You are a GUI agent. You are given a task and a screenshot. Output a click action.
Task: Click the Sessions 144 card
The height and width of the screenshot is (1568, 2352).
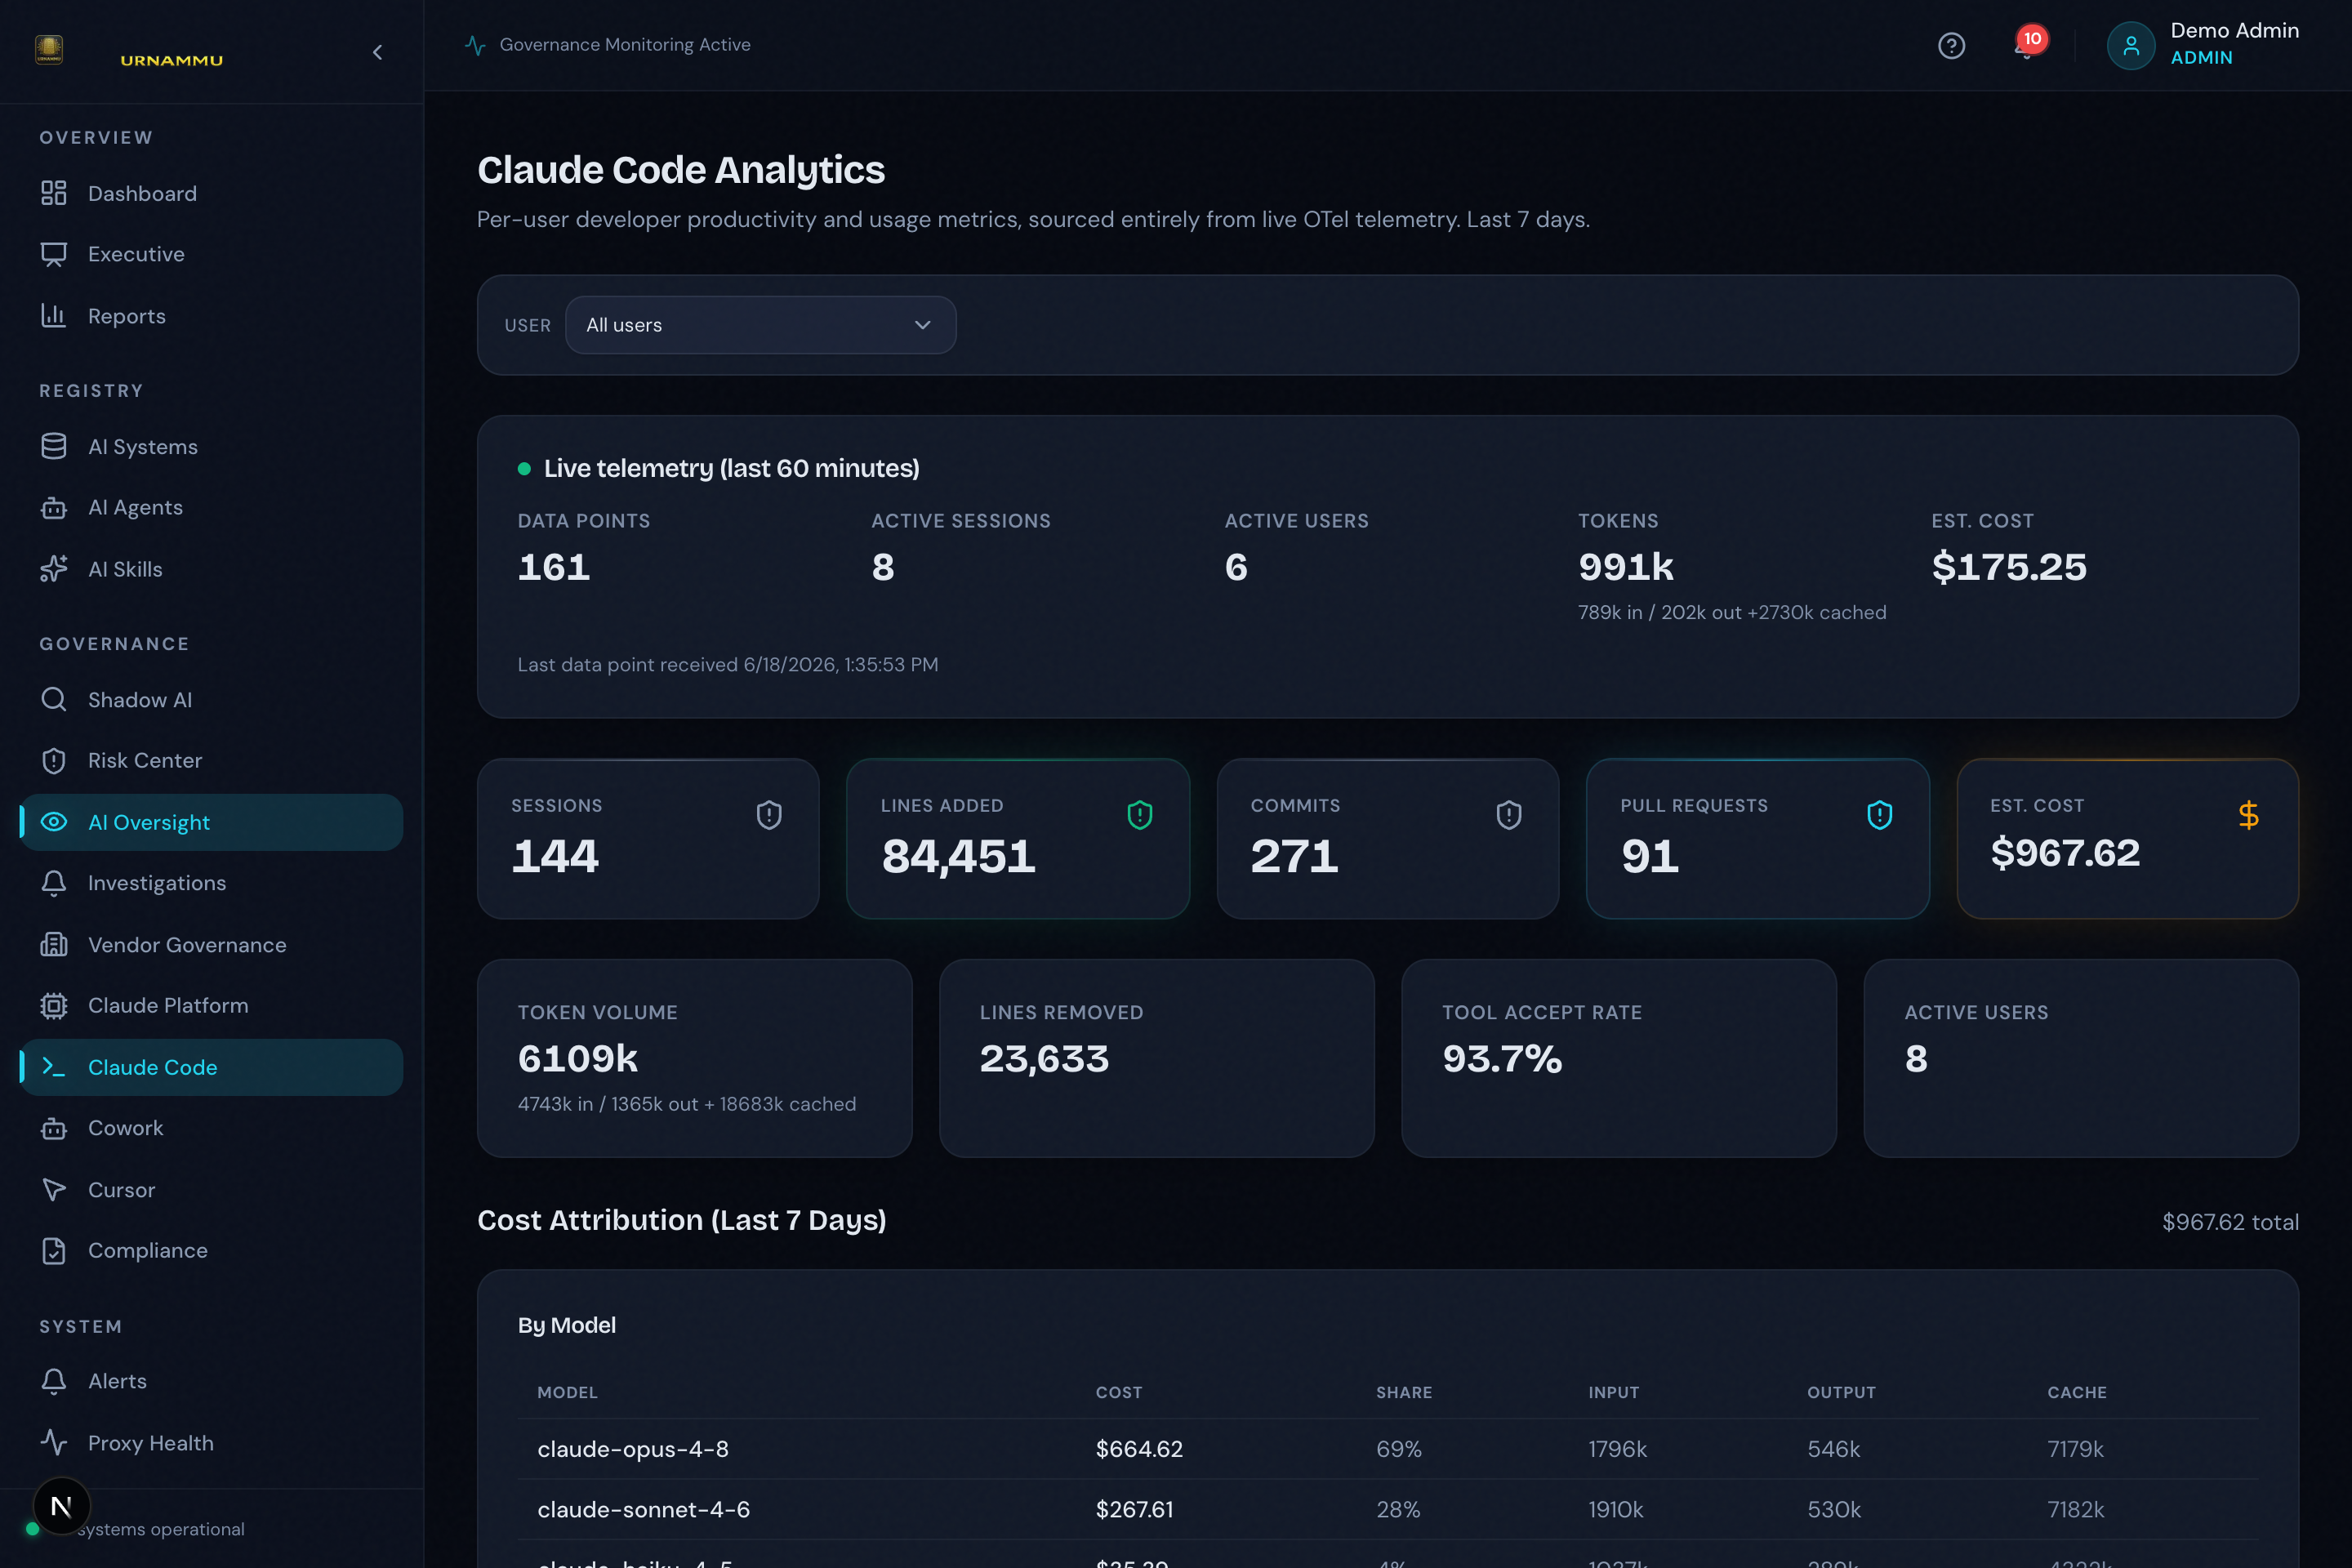[648, 838]
